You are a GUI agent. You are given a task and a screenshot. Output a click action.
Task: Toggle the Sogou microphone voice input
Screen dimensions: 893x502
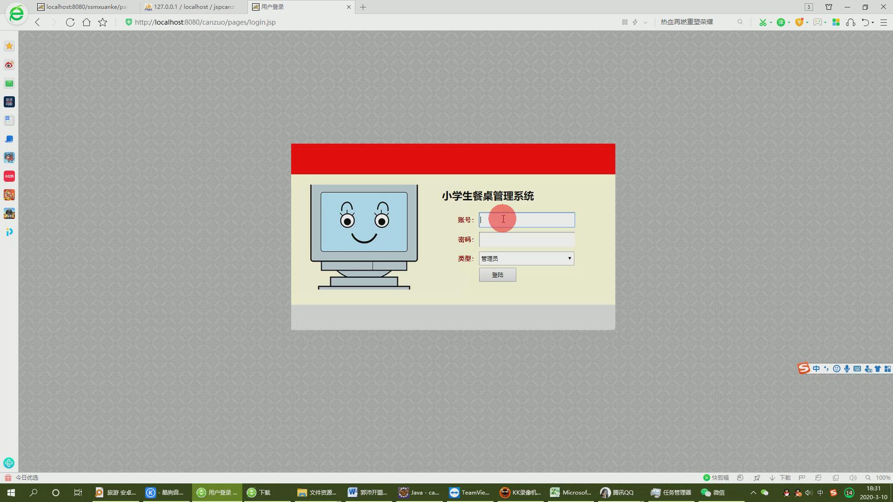pos(847,369)
